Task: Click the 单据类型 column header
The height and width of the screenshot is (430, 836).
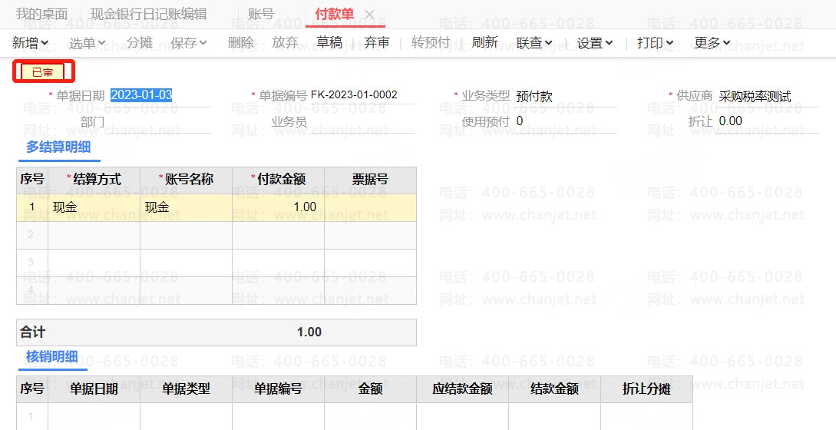Action: point(186,389)
